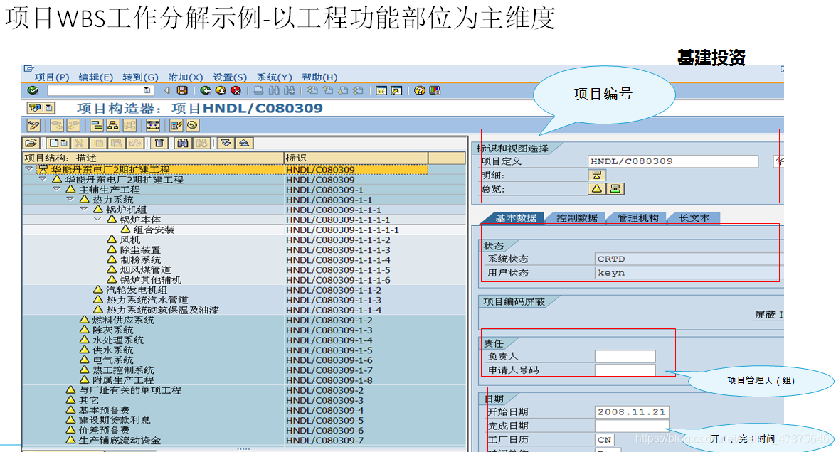Click the yellow Help question mark icon
Viewport: 836px width, 452px height.
coord(420,90)
